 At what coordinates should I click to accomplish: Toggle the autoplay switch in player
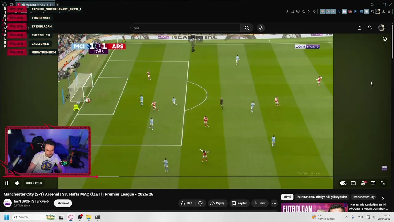tap(343, 183)
